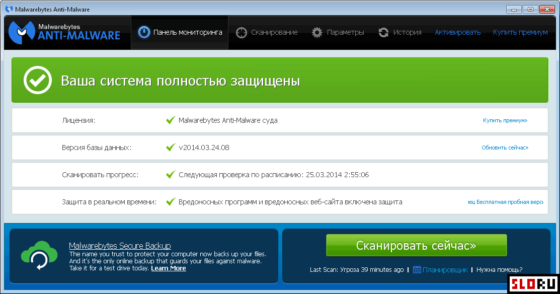Click the Ваша система полностью защищены banner
The image size is (560, 294).
point(280,80)
